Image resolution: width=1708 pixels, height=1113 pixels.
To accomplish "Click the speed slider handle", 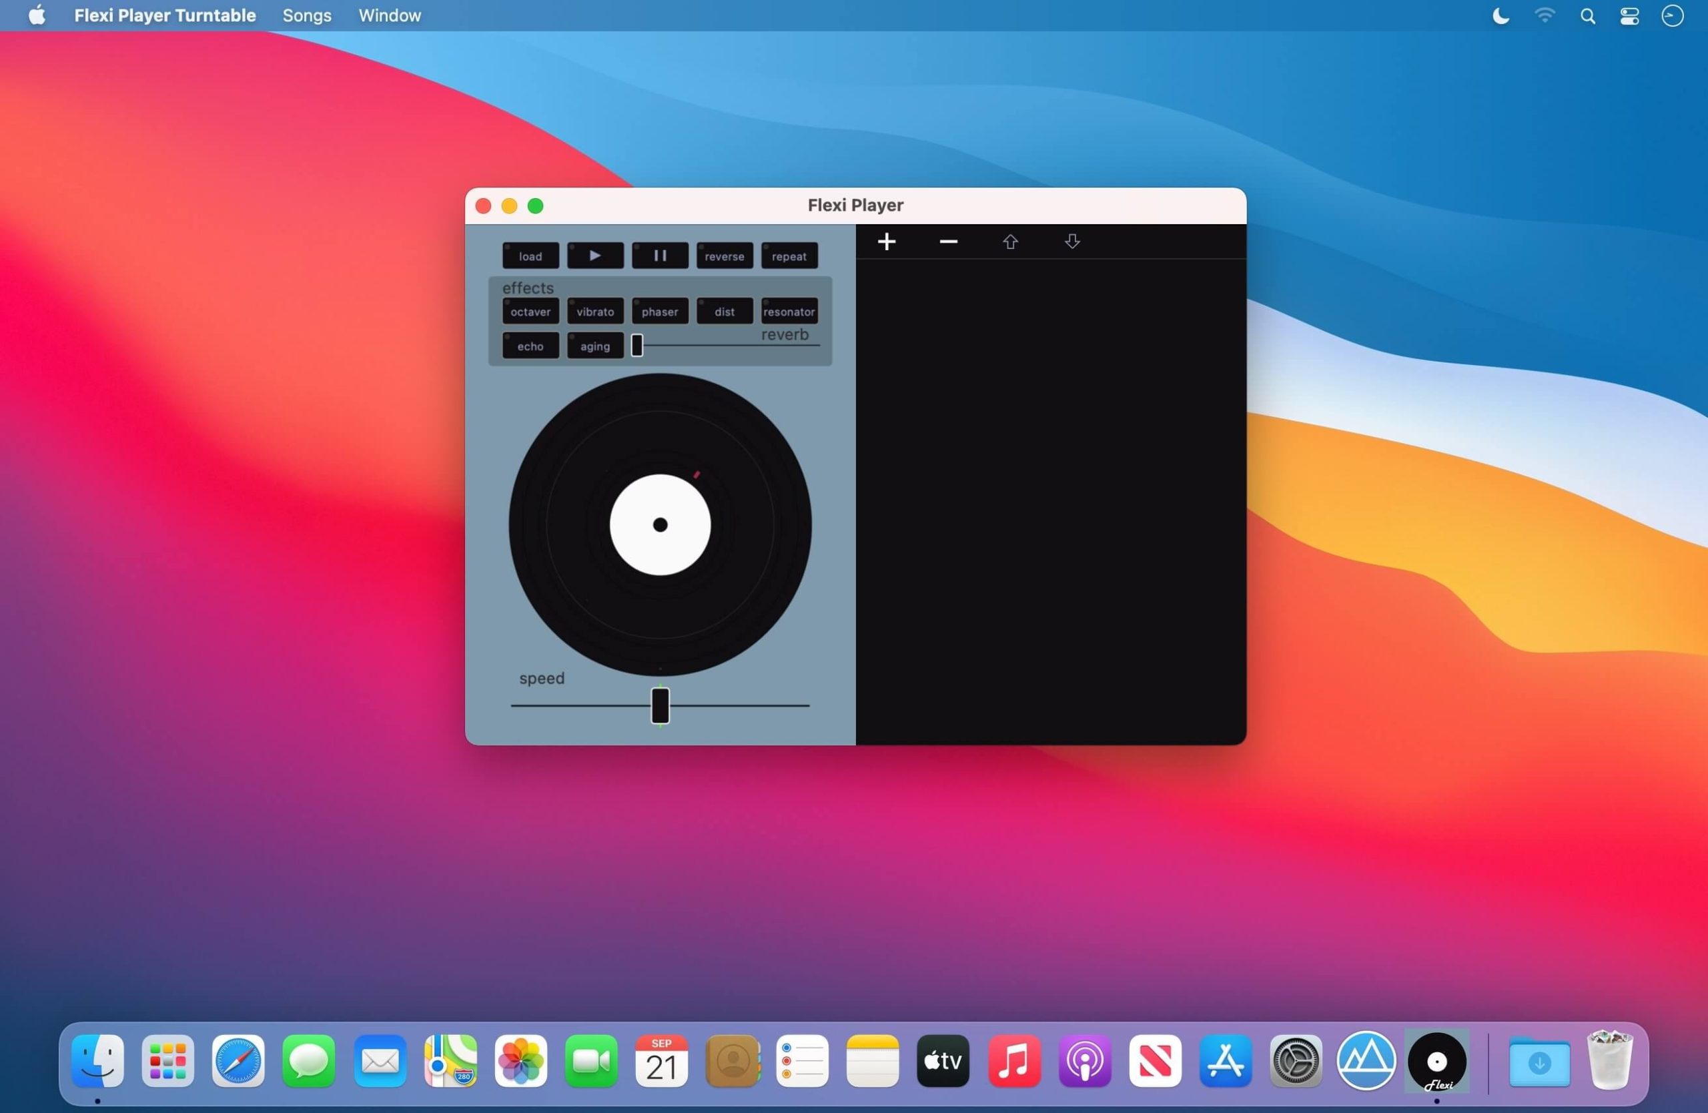I will click(661, 705).
